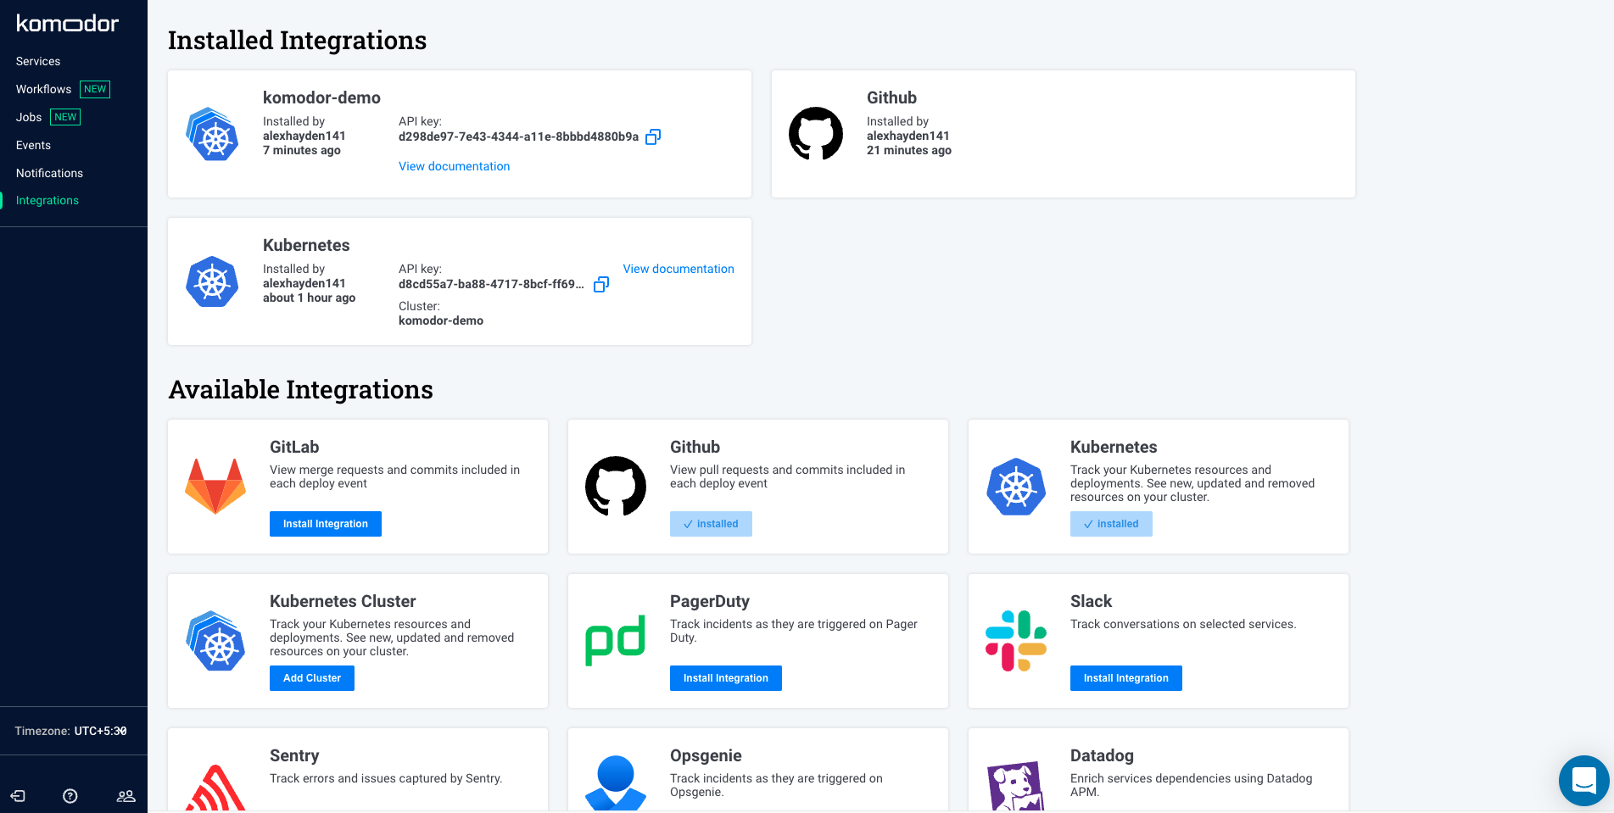Click 'about 1 hour ago' install time
Screen dimensions: 1614x813
(310, 298)
